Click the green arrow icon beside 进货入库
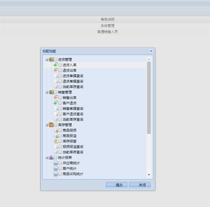This screenshot has width=210, height=207. (x=56, y=65)
